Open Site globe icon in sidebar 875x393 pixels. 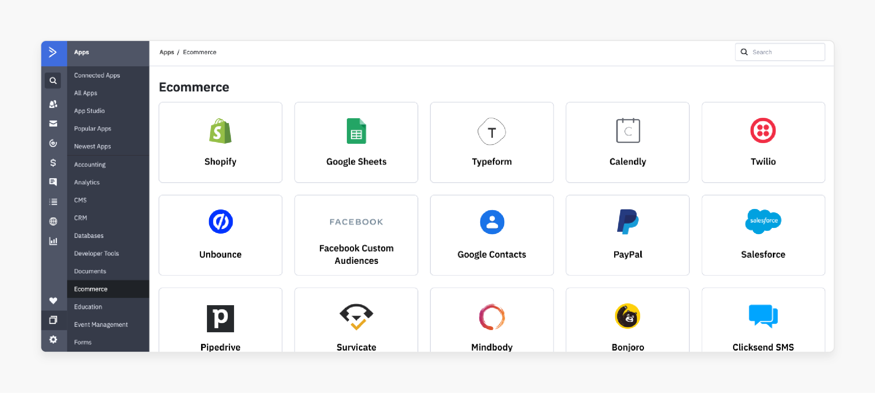tap(53, 221)
